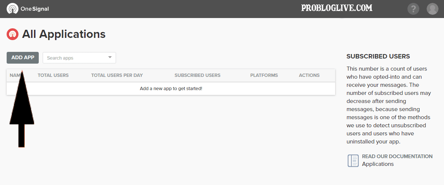Focus the Search apps field
Image resolution: width=444 pixels, height=185 pixels.
[79, 58]
